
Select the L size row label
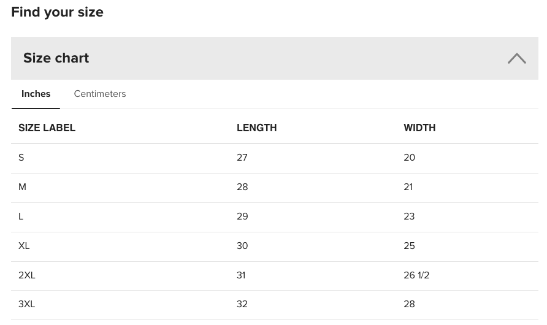(x=21, y=216)
